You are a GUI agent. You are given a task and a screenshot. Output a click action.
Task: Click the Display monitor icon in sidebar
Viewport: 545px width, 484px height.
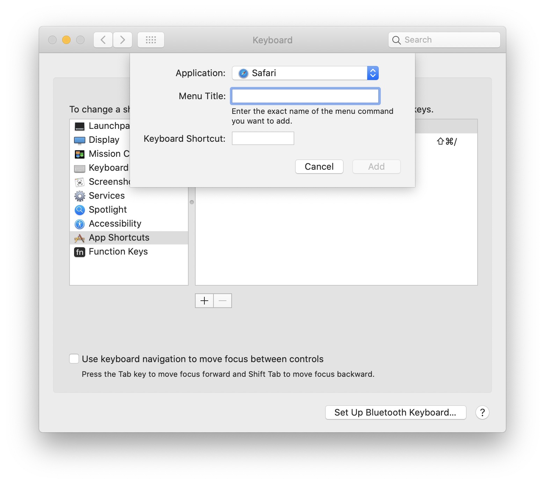(x=80, y=140)
